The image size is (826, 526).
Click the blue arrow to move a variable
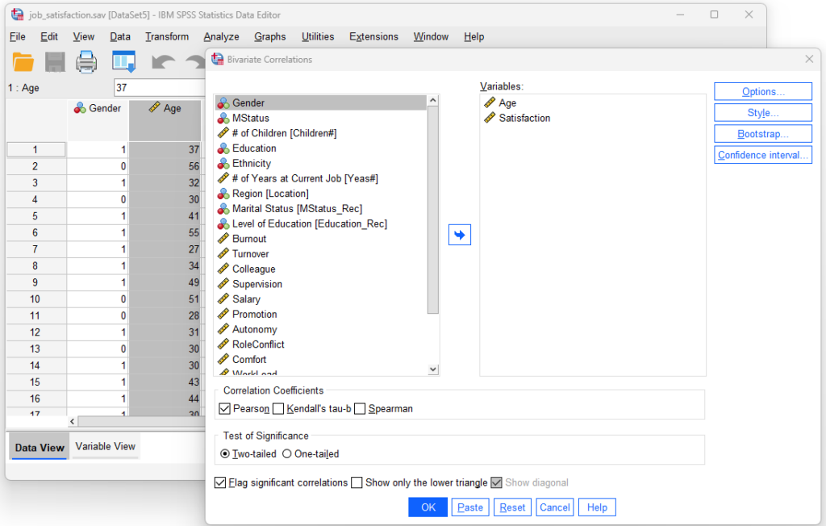460,234
